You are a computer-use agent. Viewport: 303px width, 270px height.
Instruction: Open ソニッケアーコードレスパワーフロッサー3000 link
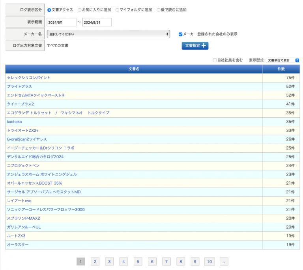46,209
